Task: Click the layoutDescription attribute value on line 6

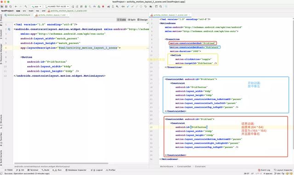Action: coord(88,48)
